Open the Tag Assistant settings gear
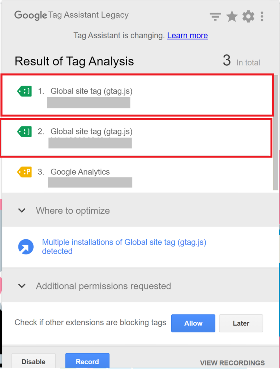 pos(248,16)
